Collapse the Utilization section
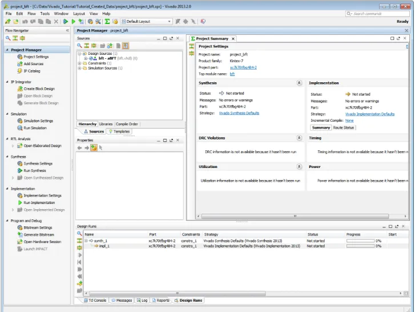 [299, 166]
